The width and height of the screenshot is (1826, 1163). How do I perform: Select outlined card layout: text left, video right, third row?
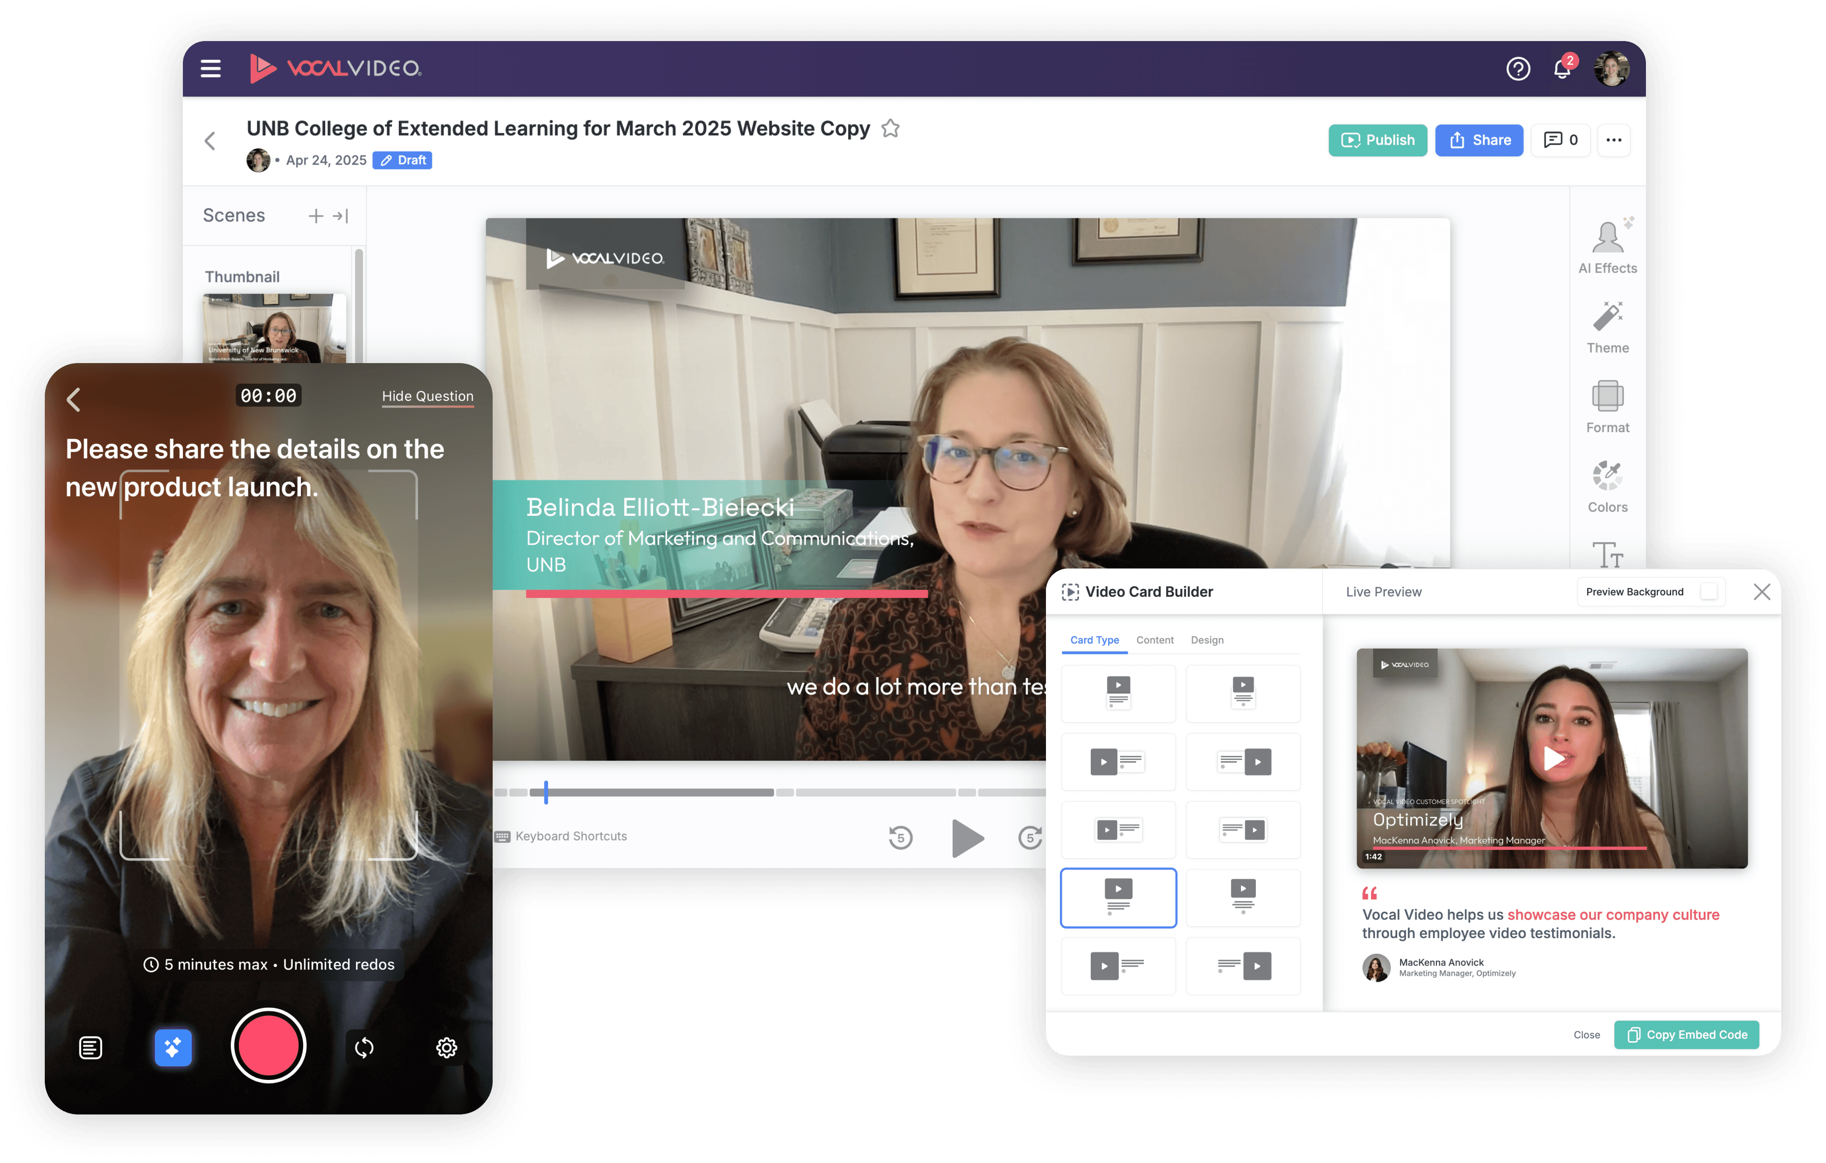(x=1243, y=829)
